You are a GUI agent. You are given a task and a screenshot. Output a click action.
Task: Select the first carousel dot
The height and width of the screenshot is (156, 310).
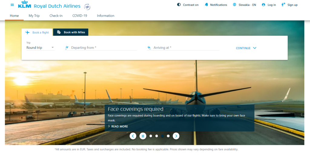pos(151,136)
